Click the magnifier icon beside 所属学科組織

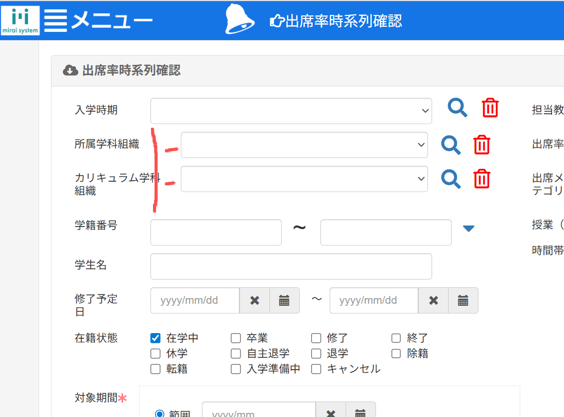pyautogui.click(x=451, y=145)
